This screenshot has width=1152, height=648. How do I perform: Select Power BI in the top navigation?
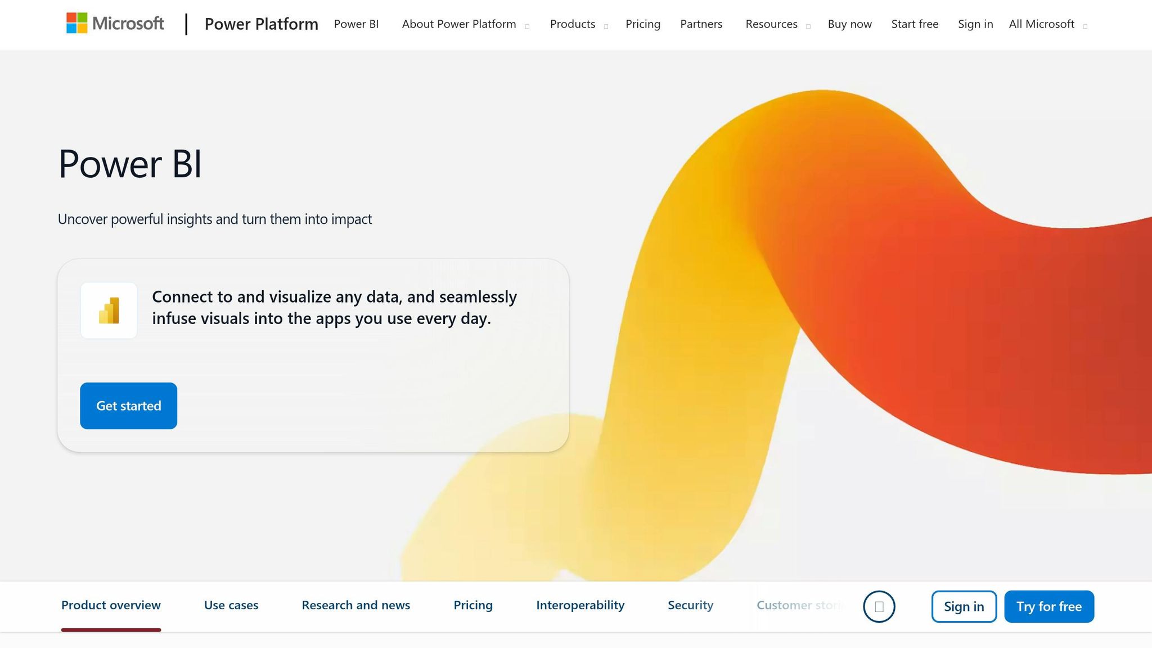[x=356, y=24]
